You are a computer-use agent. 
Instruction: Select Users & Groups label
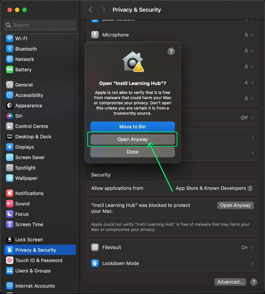33,271
